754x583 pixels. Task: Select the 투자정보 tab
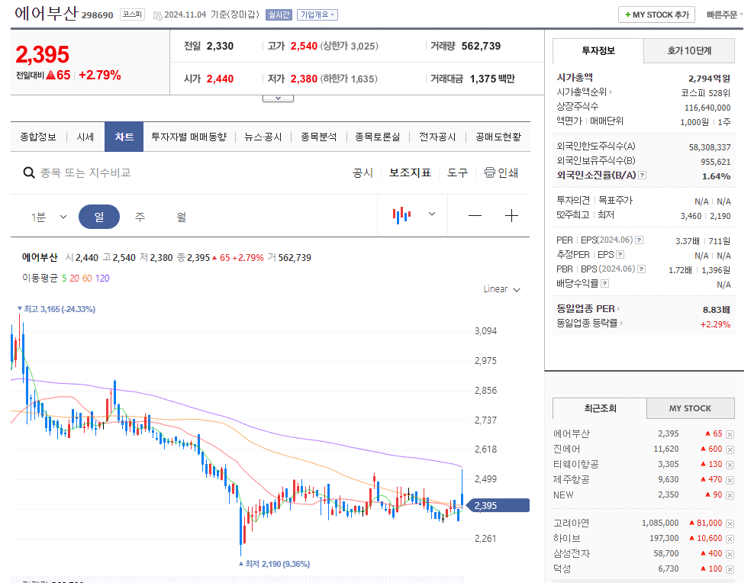(598, 51)
